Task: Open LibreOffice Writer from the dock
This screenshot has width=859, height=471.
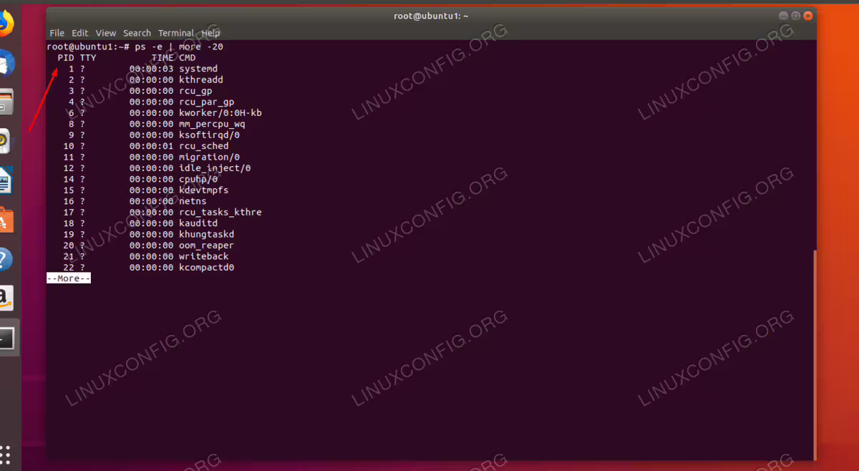Action: pos(6,180)
